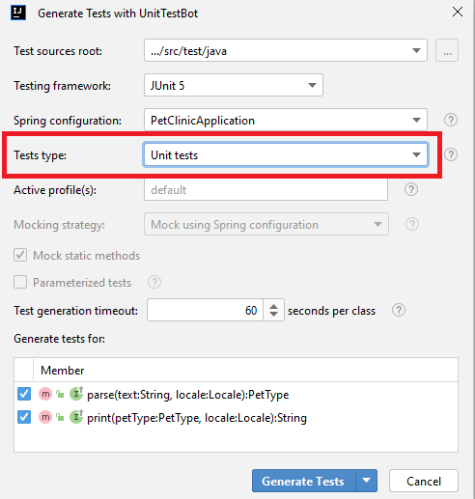Open Generate Tests split-button arrow menu
The height and width of the screenshot is (499, 475).
(366, 481)
